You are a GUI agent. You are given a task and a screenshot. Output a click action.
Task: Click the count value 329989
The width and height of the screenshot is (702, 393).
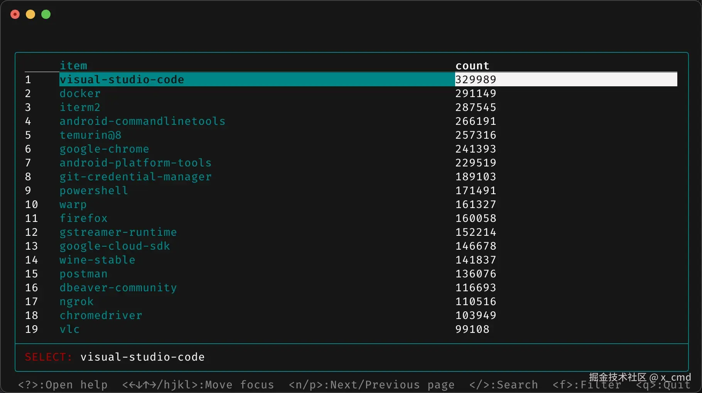pyautogui.click(x=476, y=79)
